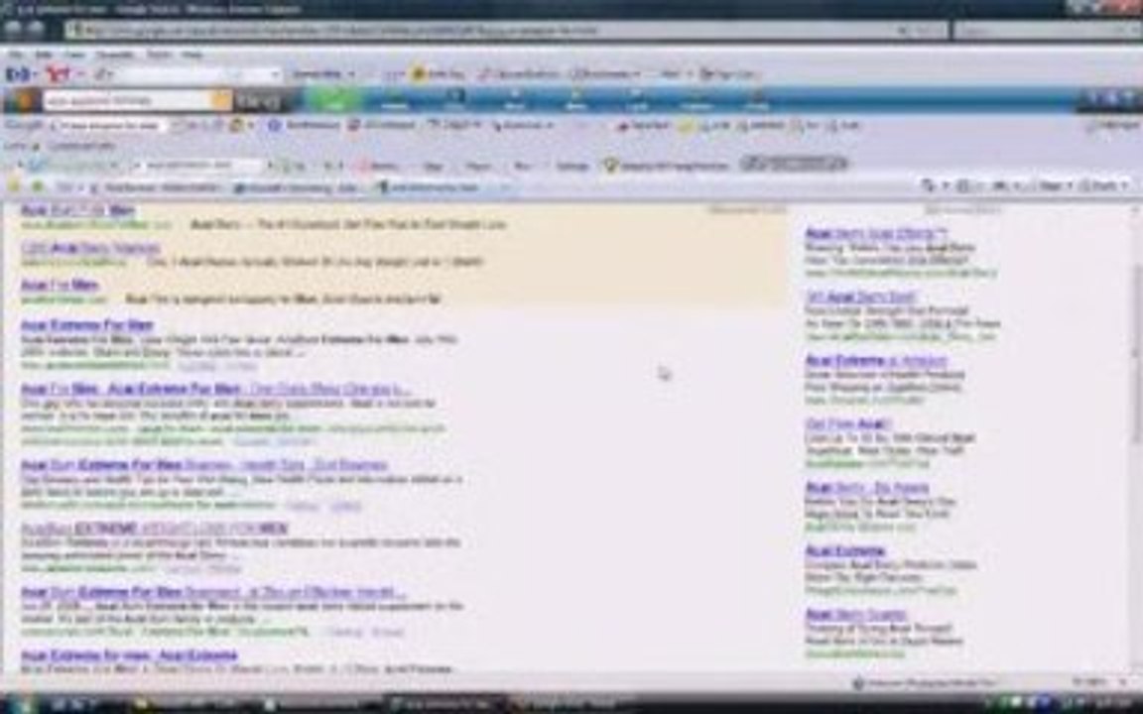Open the Page dropdown in command bar
Screen dimensions: 1143x714
[1053, 185]
